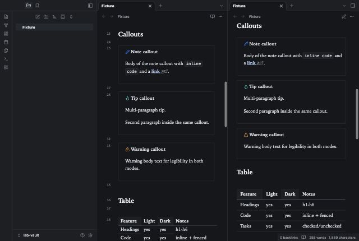Click the left pane Fixture breadcrumb title
The height and width of the screenshot is (241, 359).
[x=123, y=16]
